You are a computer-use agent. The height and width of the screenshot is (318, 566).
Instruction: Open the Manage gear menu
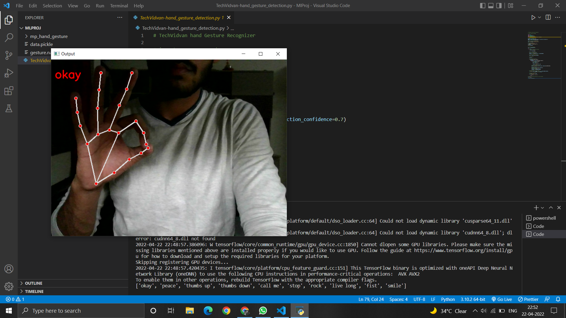pyautogui.click(x=9, y=286)
